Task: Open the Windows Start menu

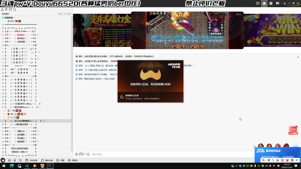Action: point(3,166)
